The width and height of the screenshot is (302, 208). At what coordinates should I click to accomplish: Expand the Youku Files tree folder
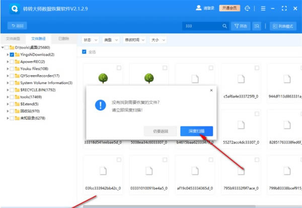7,68
